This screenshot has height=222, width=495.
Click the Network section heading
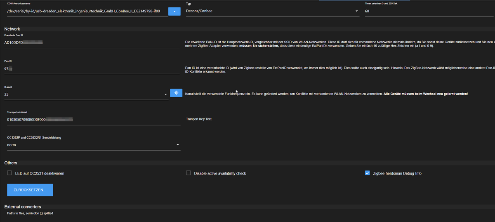[x=12, y=29]
